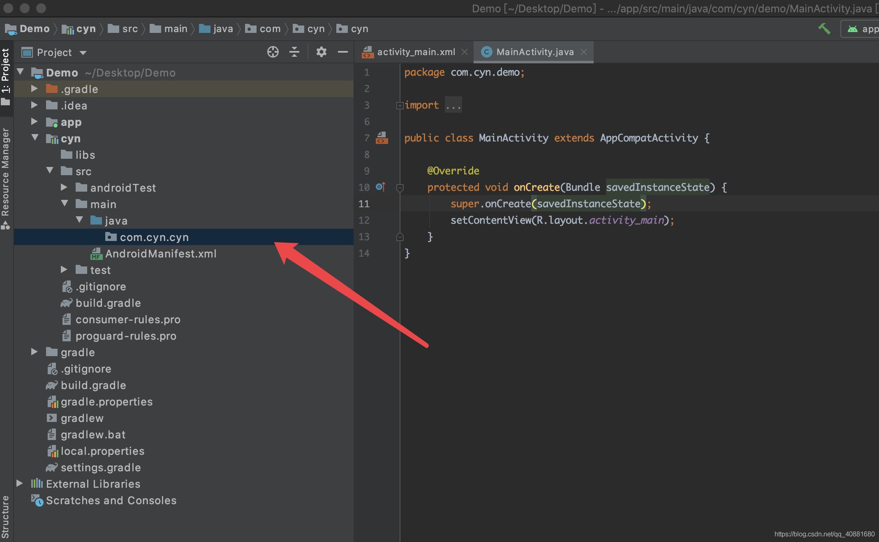
Task: Click the collapse all icon in Project panel
Action: click(294, 52)
